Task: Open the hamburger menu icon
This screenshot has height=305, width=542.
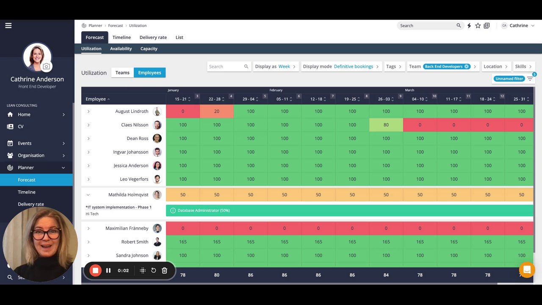Action: (8, 25)
